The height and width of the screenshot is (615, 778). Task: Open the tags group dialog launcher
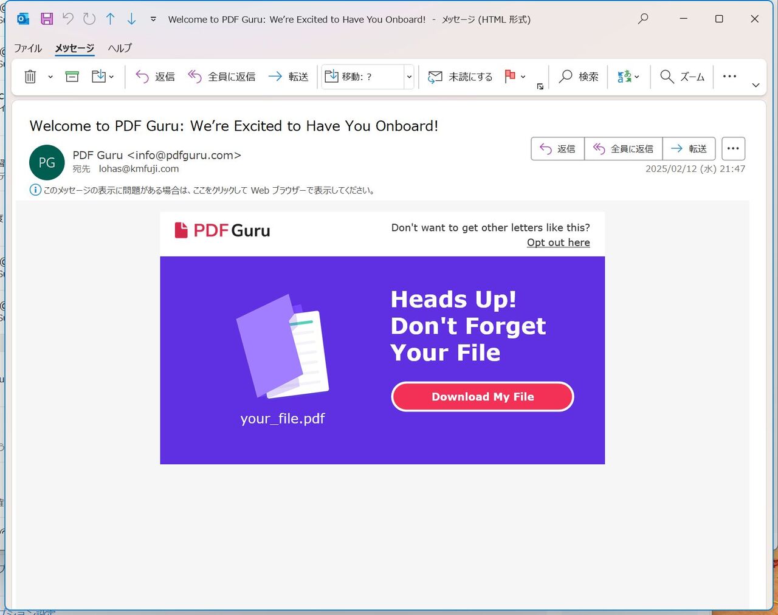click(x=540, y=87)
